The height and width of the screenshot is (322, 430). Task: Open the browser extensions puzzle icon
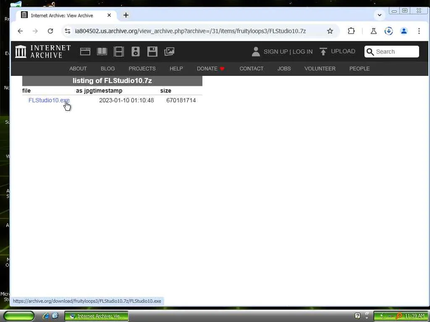click(351, 31)
